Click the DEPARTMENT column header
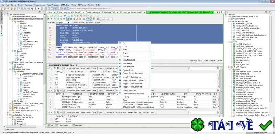This screenshot has width=275, height=134. click(x=77, y=72)
